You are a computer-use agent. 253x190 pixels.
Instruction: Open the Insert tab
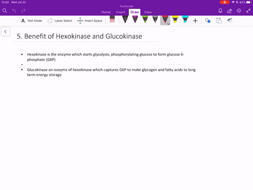121,12
